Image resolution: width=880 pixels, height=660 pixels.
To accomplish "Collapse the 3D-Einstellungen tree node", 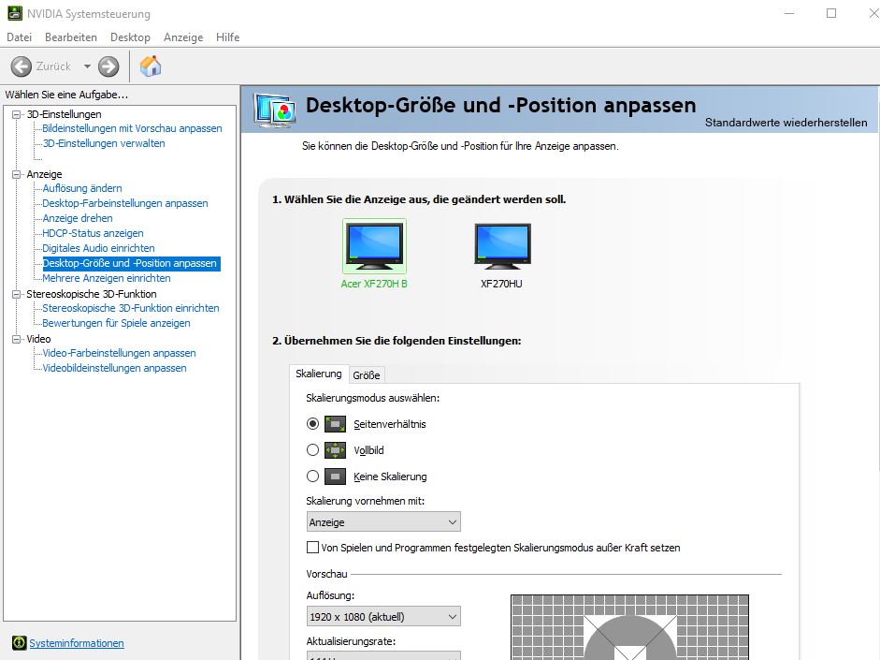I will (x=16, y=114).
